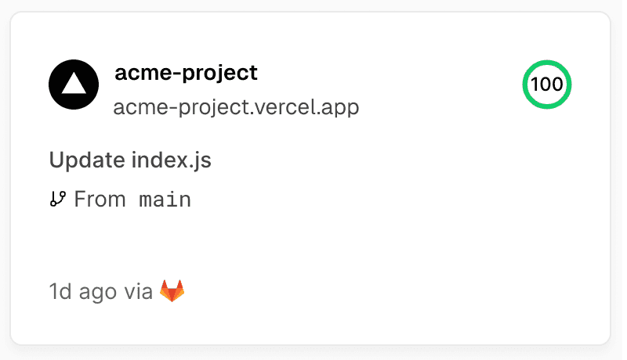Click the black Vercel triangle project avatar
627x360 pixels.
pyautogui.click(x=74, y=85)
